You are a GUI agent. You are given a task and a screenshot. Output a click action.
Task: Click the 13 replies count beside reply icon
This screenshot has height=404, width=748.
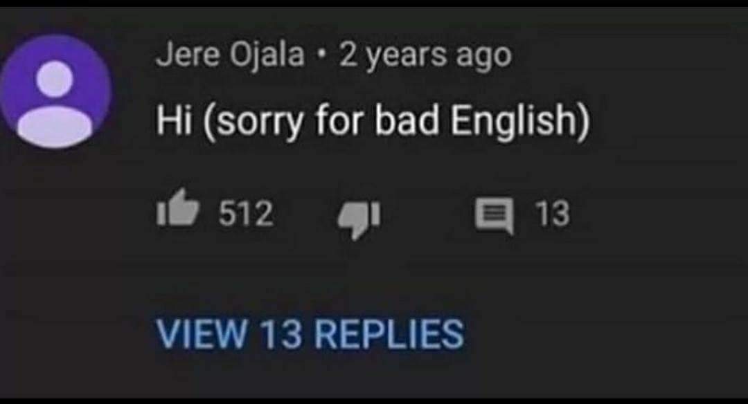click(x=553, y=214)
